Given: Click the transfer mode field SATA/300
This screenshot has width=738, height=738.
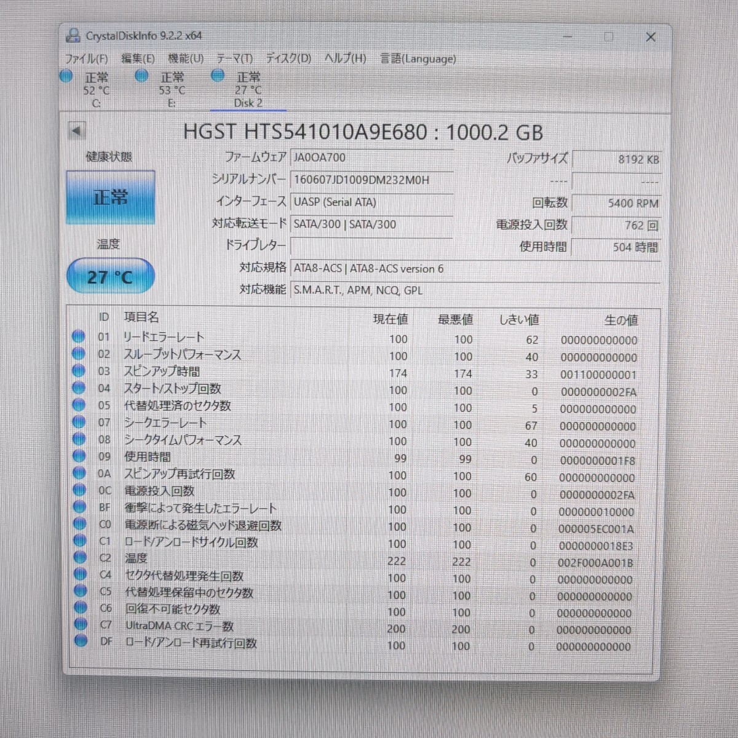Looking at the screenshot, I should (x=371, y=224).
